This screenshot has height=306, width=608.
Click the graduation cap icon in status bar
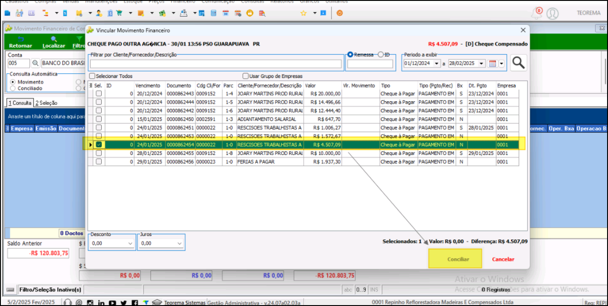(157, 302)
